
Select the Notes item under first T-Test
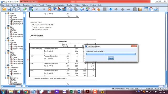coord(15,17)
